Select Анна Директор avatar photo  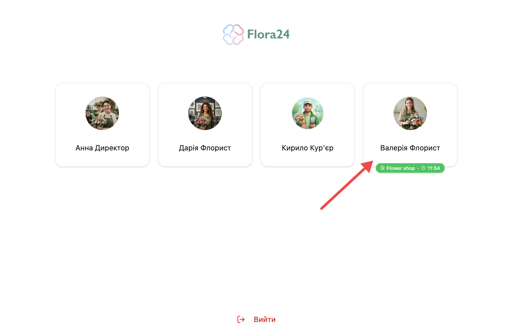[x=102, y=113]
